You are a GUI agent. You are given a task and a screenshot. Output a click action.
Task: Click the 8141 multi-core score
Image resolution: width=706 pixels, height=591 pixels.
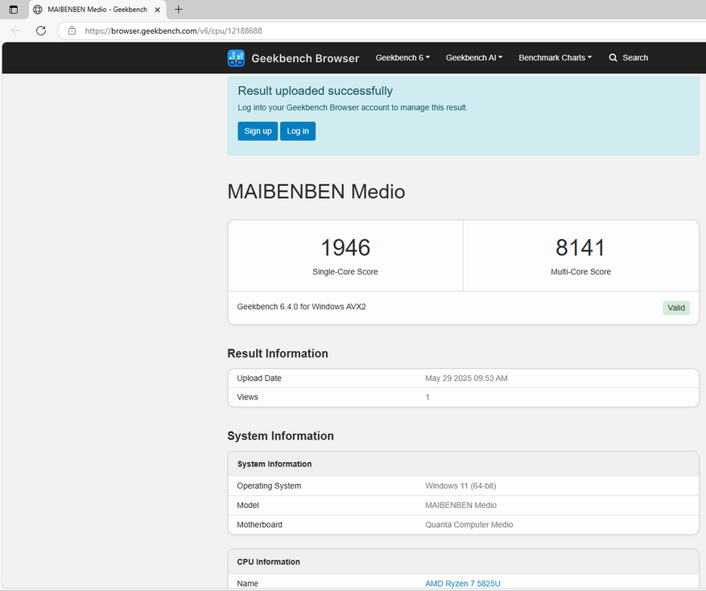point(580,248)
